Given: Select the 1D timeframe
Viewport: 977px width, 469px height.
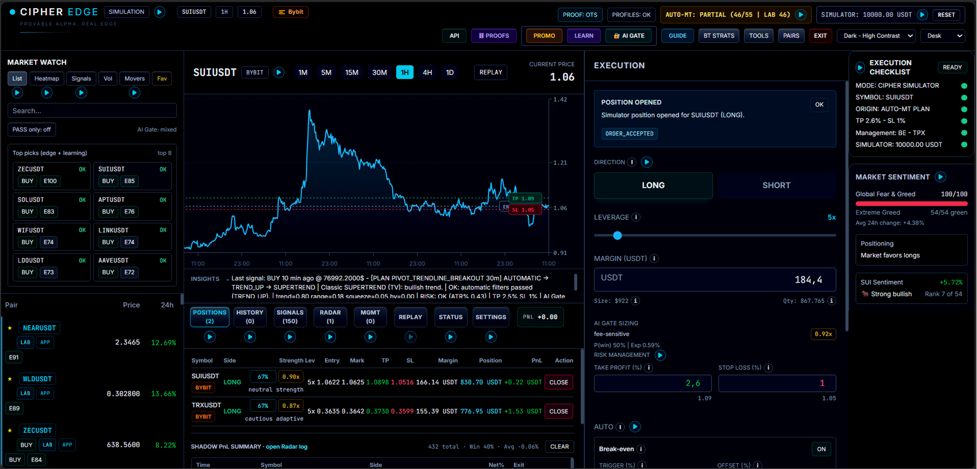Looking at the screenshot, I should tap(450, 72).
